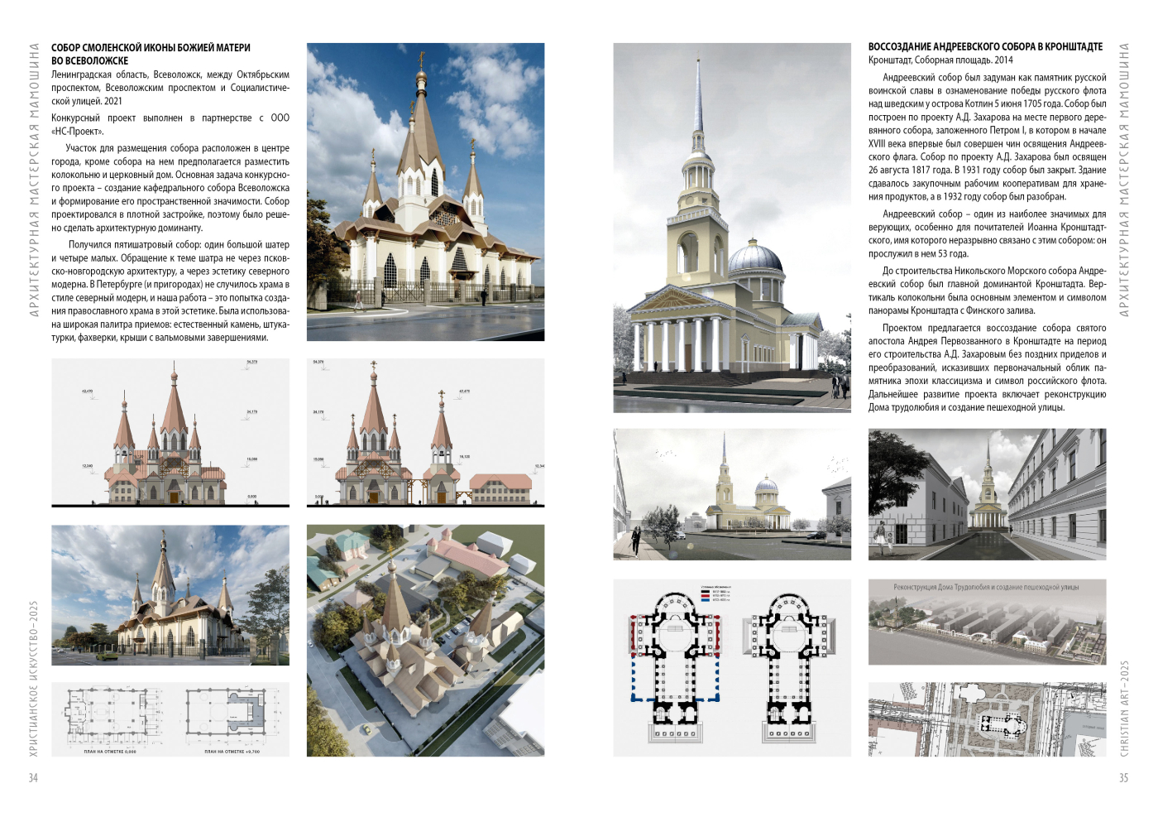Click the vertical text CHRISTIAN ART–2025
Image resolution: width=1158 pixels, height=817 pixels.
tap(1124, 708)
